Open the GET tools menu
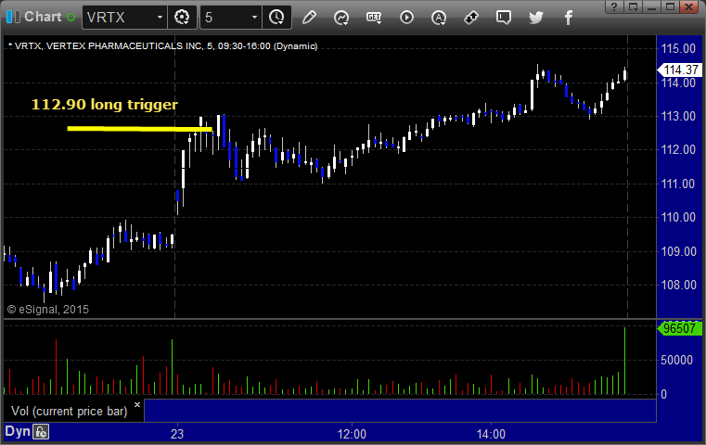The width and height of the screenshot is (706, 445). coord(374,18)
